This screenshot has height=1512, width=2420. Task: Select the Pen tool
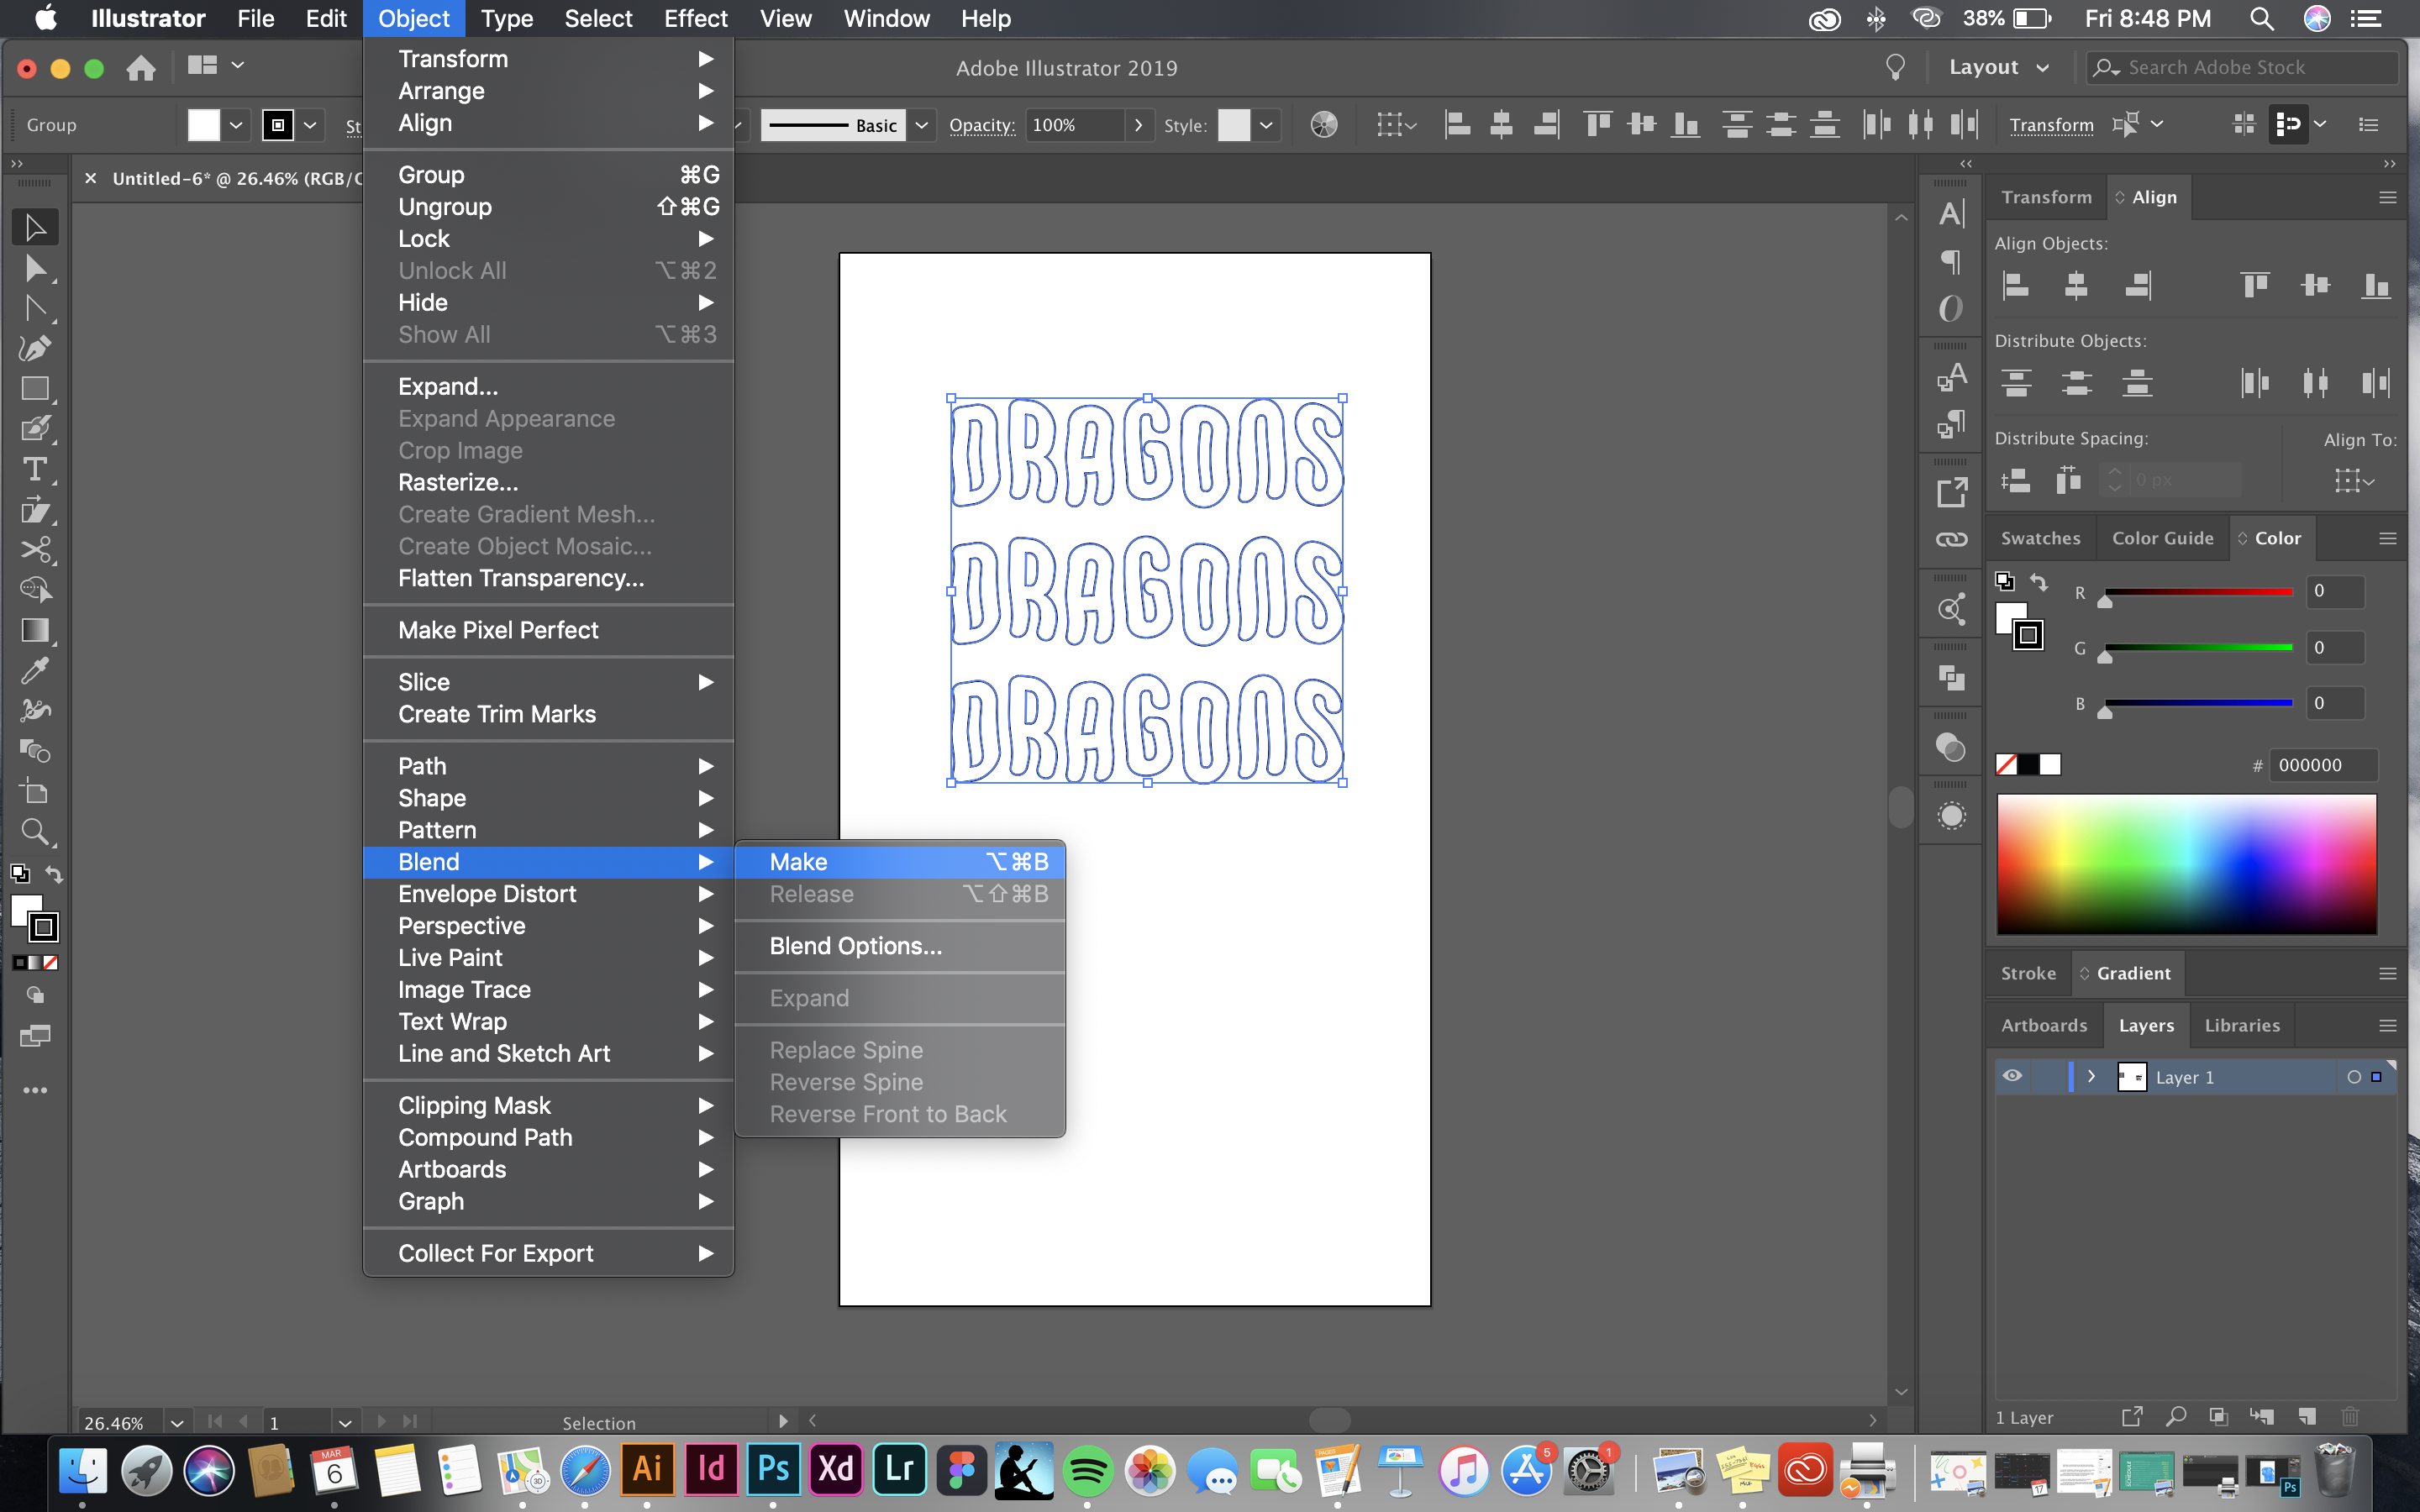(x=35, y=348)
